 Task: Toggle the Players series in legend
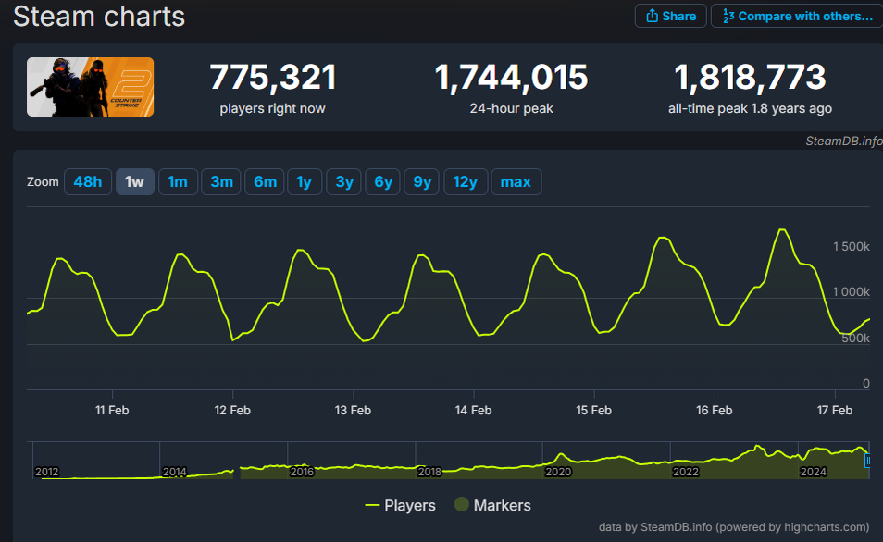pos(401,505)
